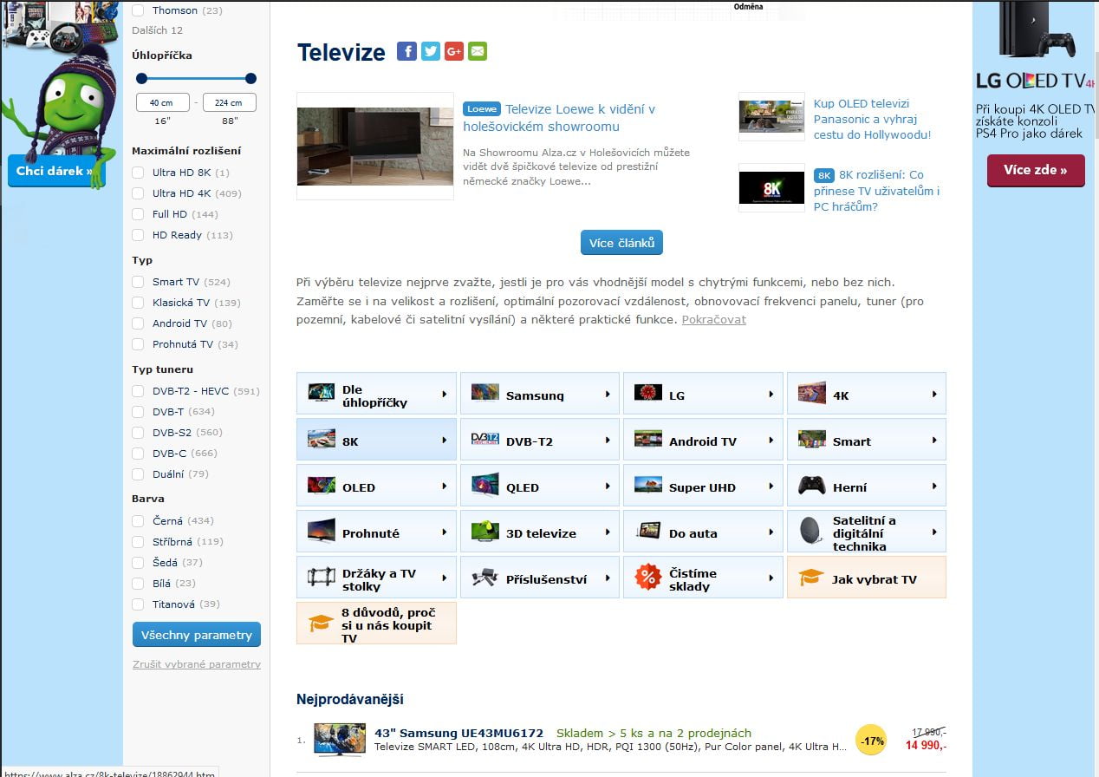This screenshot has width=1099, height=777.
Task: Select the satellite dish icon category
Action: pos(811,532)
